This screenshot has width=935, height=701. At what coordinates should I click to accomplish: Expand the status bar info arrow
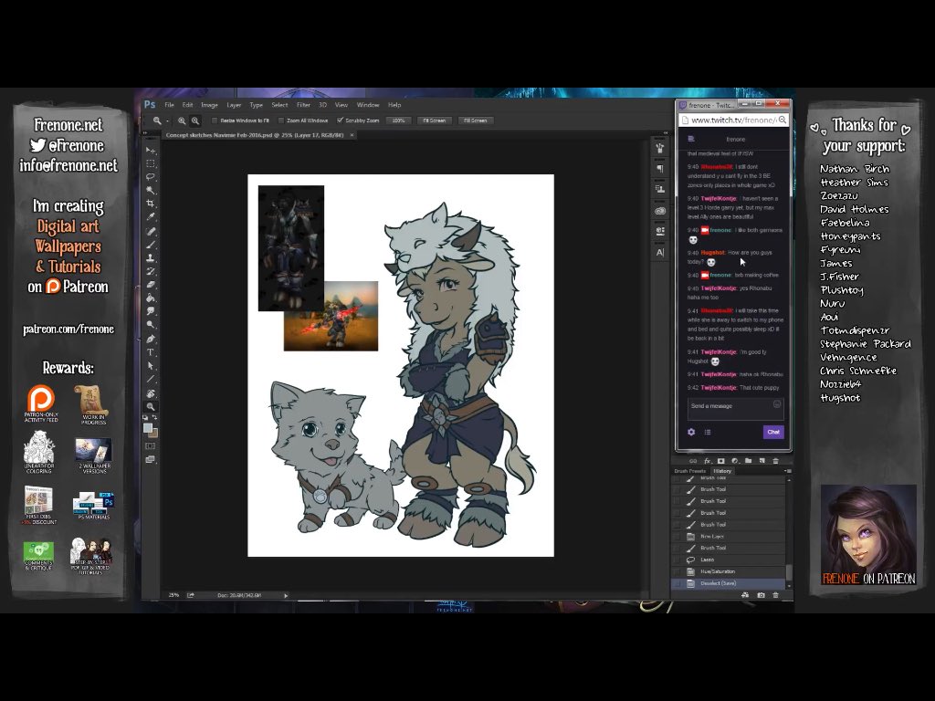point(286,595)
